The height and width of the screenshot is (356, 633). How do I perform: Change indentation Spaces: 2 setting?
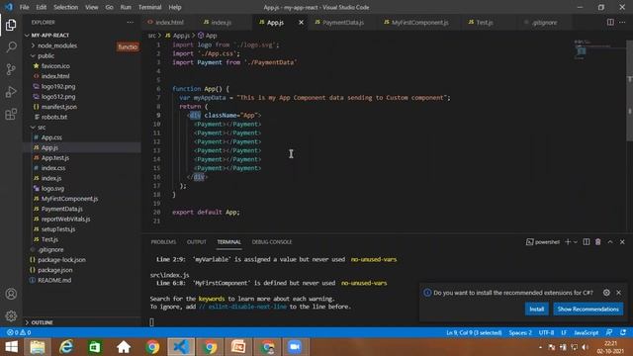point(520,332)
